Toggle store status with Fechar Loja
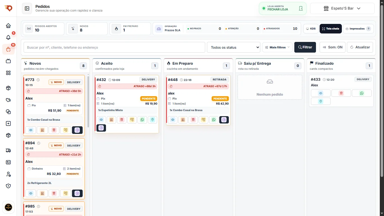Screen dimensions: 384x216 tap(283, 8)
